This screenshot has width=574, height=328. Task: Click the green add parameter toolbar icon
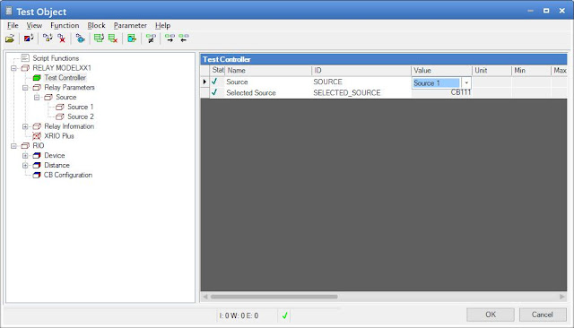point(99,38)
